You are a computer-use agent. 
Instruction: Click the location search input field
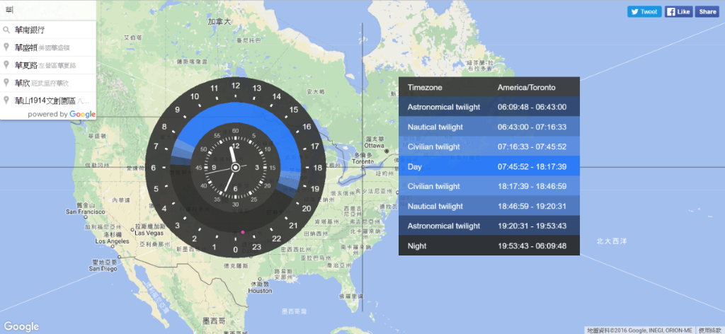48,11
